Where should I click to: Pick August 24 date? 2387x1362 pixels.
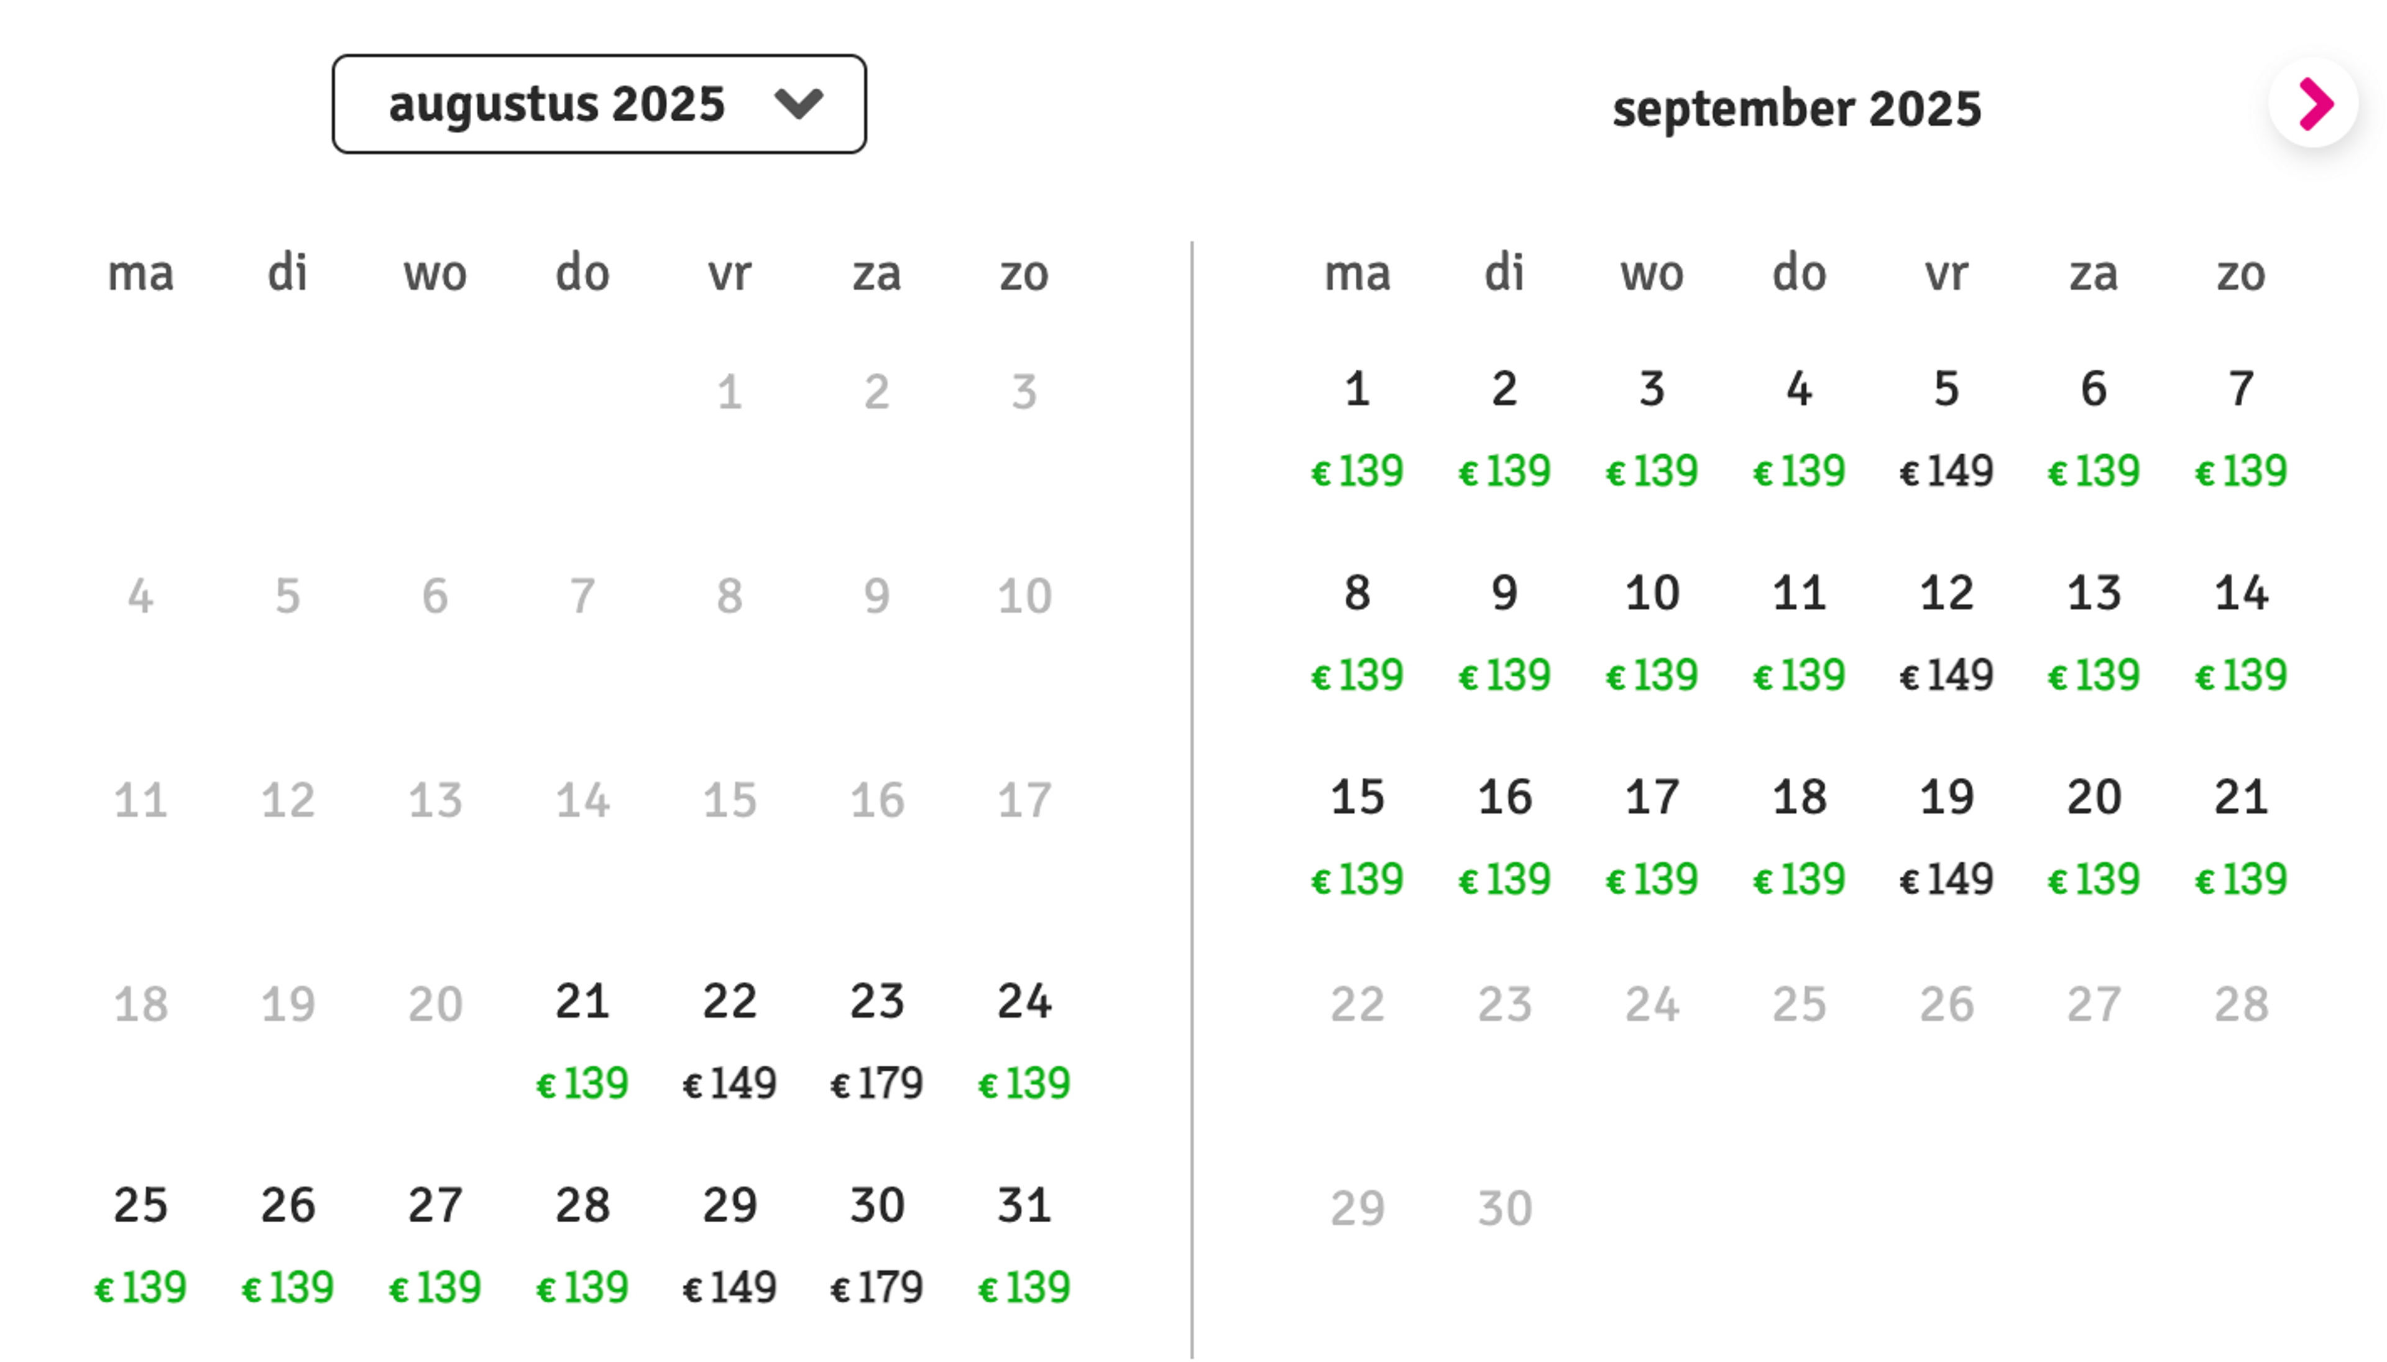pos(1024,1040)
